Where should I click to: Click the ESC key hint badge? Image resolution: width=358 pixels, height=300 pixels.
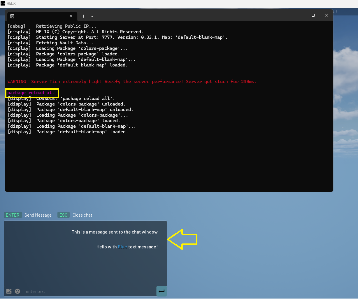[63, 215]
